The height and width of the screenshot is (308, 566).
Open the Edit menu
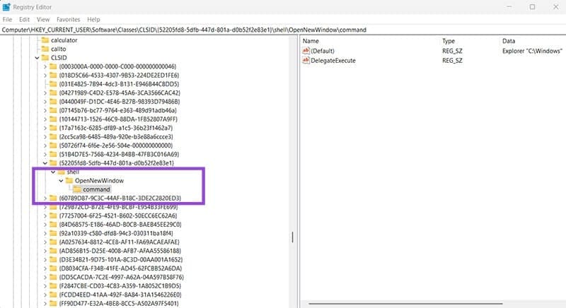pos(25,19)
